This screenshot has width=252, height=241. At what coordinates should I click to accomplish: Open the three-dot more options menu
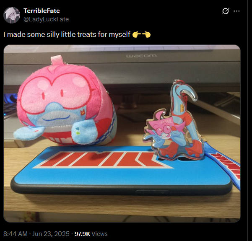[236, 11]
